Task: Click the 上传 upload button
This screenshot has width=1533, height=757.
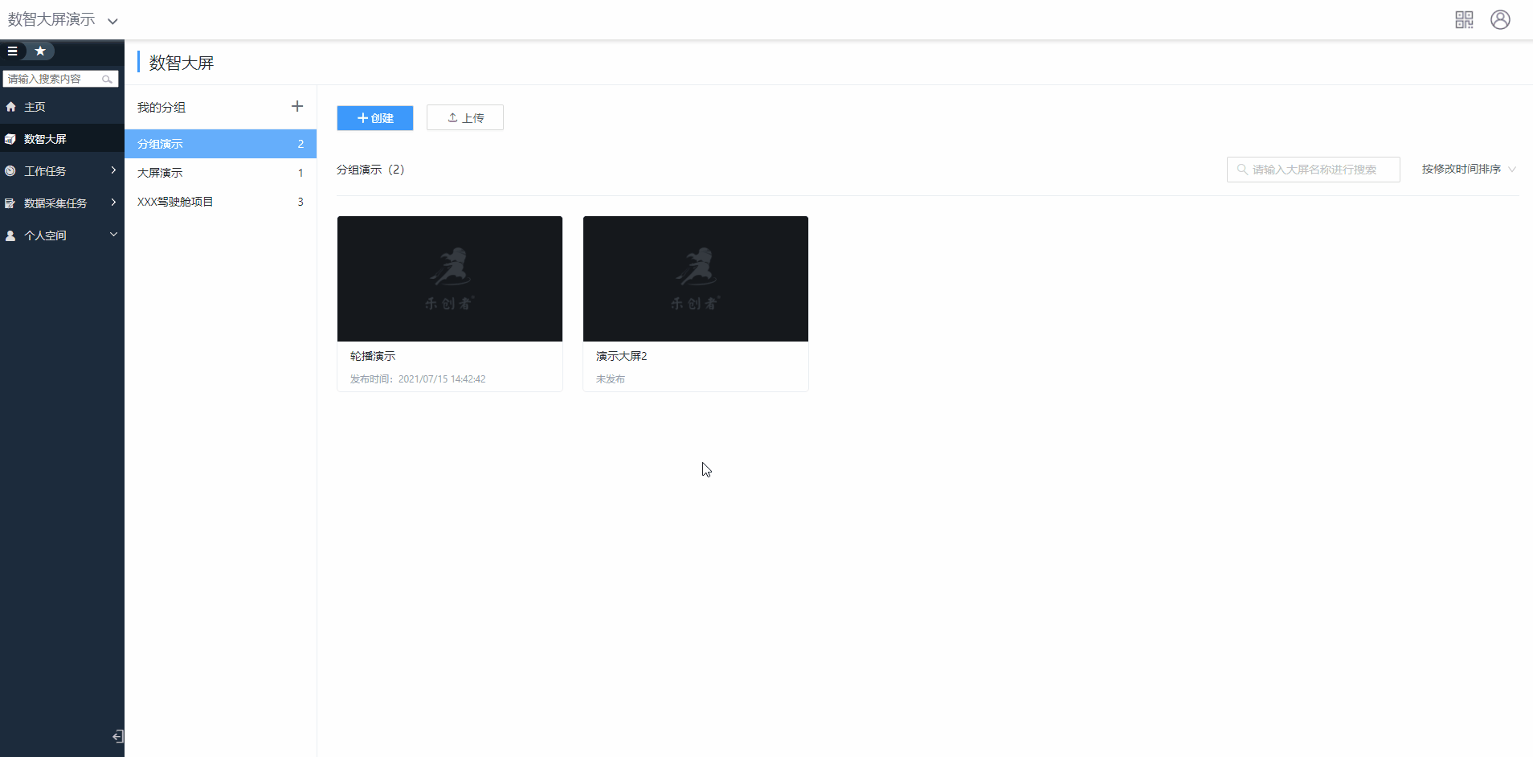Action: [465, 118]
